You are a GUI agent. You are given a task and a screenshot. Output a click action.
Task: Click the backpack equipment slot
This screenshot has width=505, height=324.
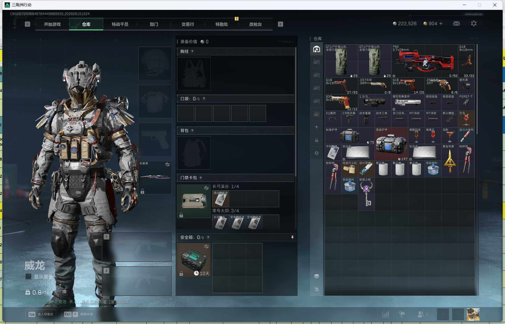click(x=194, y=153)
